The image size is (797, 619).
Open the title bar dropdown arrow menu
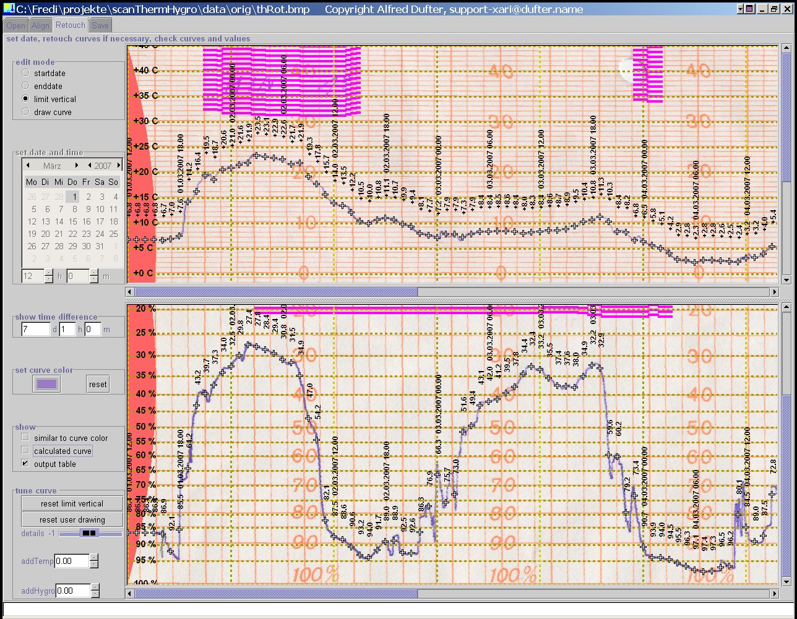740,9
